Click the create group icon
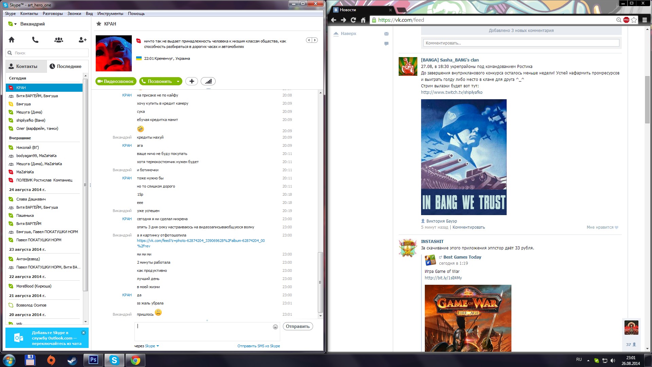This screenshot has height=367, width=652. tap(58, 40)
